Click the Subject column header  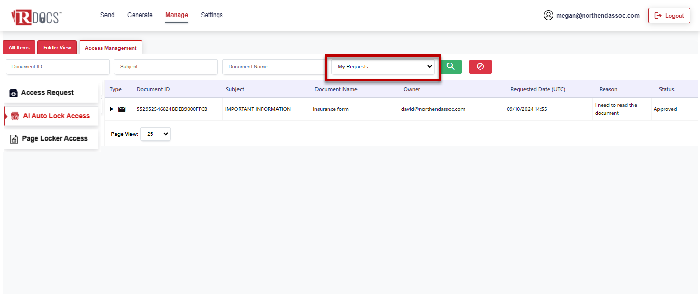coord(235,89)
